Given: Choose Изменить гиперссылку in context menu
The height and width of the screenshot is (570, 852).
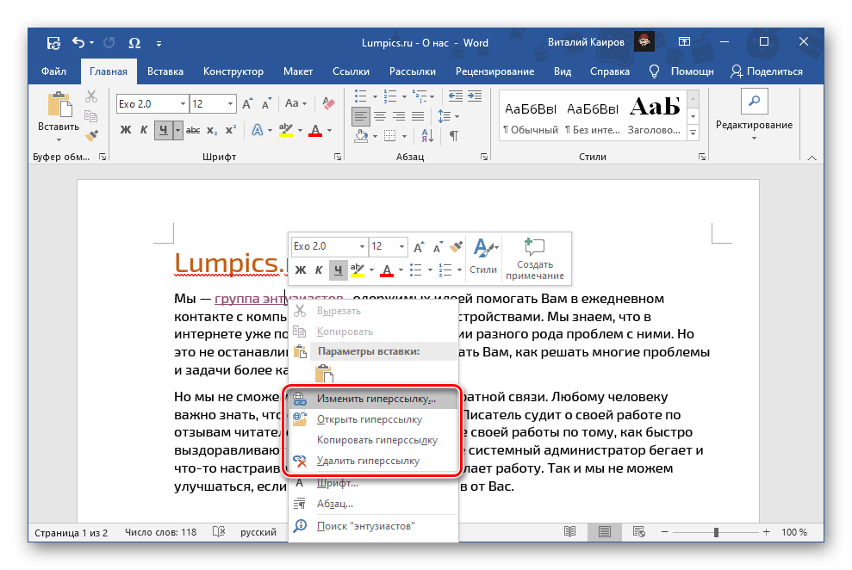Looking at the screenshot, I should click(x=372, y=399).
